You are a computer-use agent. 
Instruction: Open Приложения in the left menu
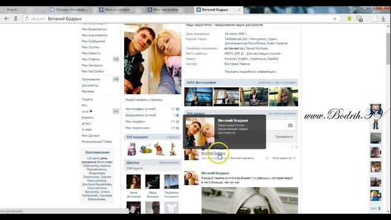click(x=91, y=79)
